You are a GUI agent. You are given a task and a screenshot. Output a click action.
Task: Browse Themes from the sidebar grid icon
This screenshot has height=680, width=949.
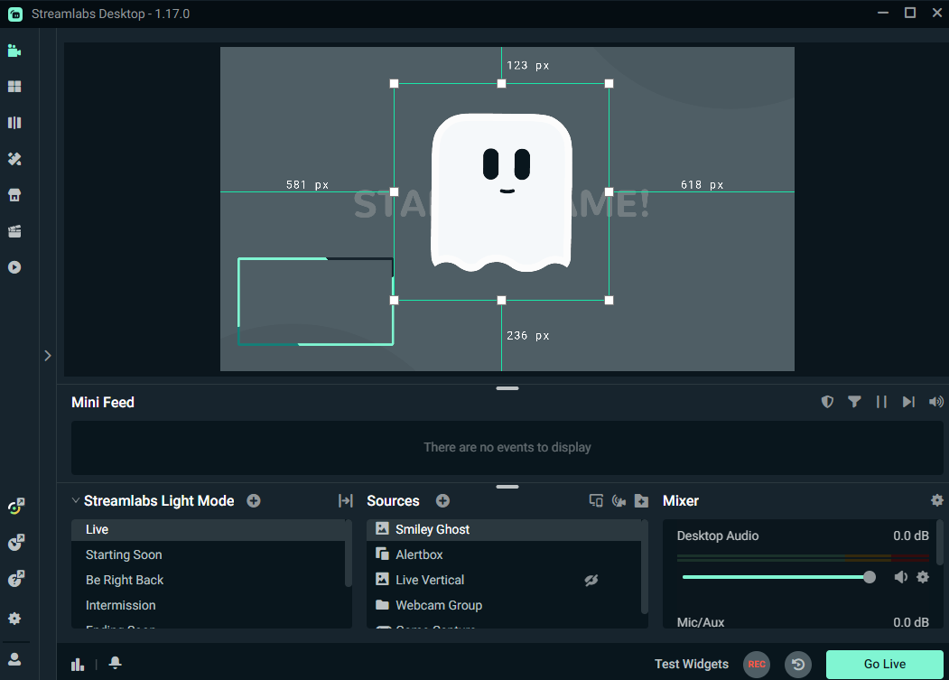[15, 87]
